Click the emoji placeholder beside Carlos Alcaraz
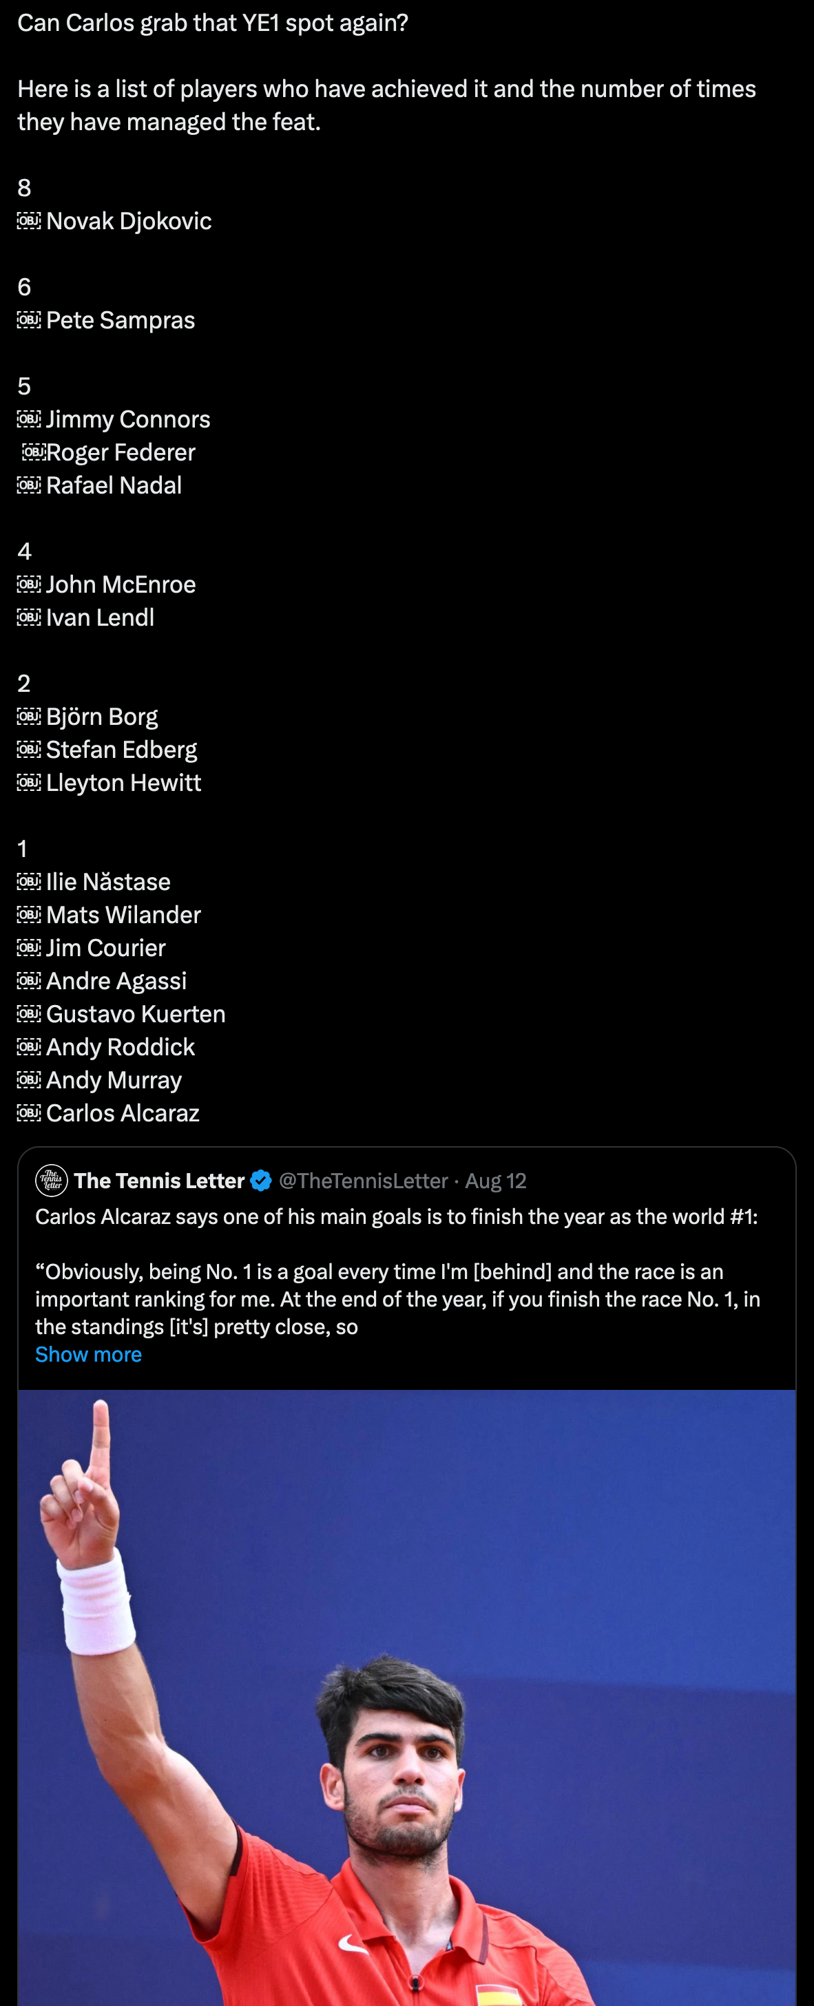Screen dimensions: 814x2006 coord(29,1113)
